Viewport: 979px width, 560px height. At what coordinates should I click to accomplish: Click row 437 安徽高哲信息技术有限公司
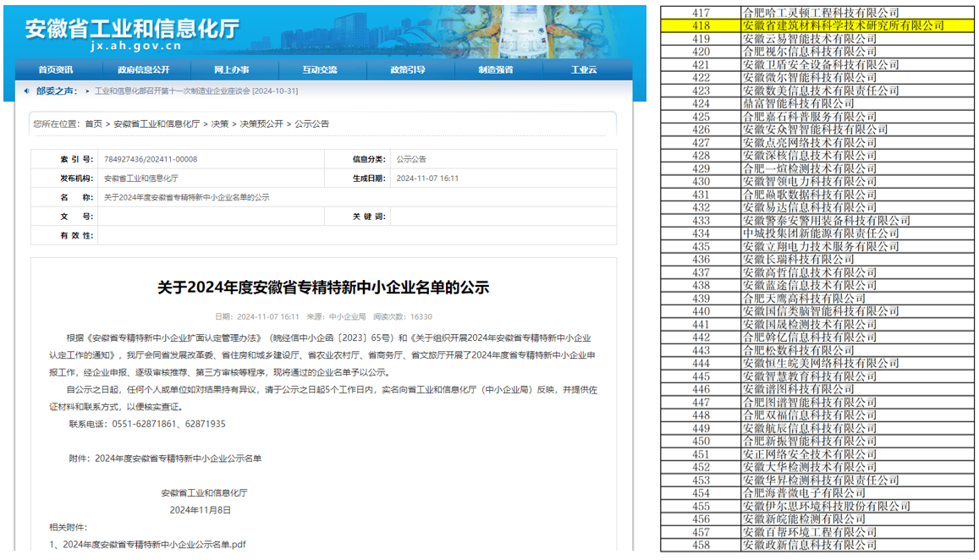(809, 272)
